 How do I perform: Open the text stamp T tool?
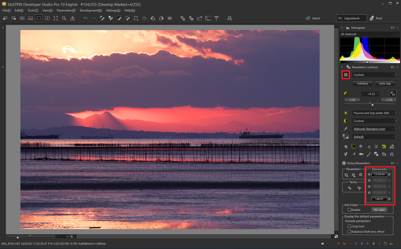tap(217, 18)
